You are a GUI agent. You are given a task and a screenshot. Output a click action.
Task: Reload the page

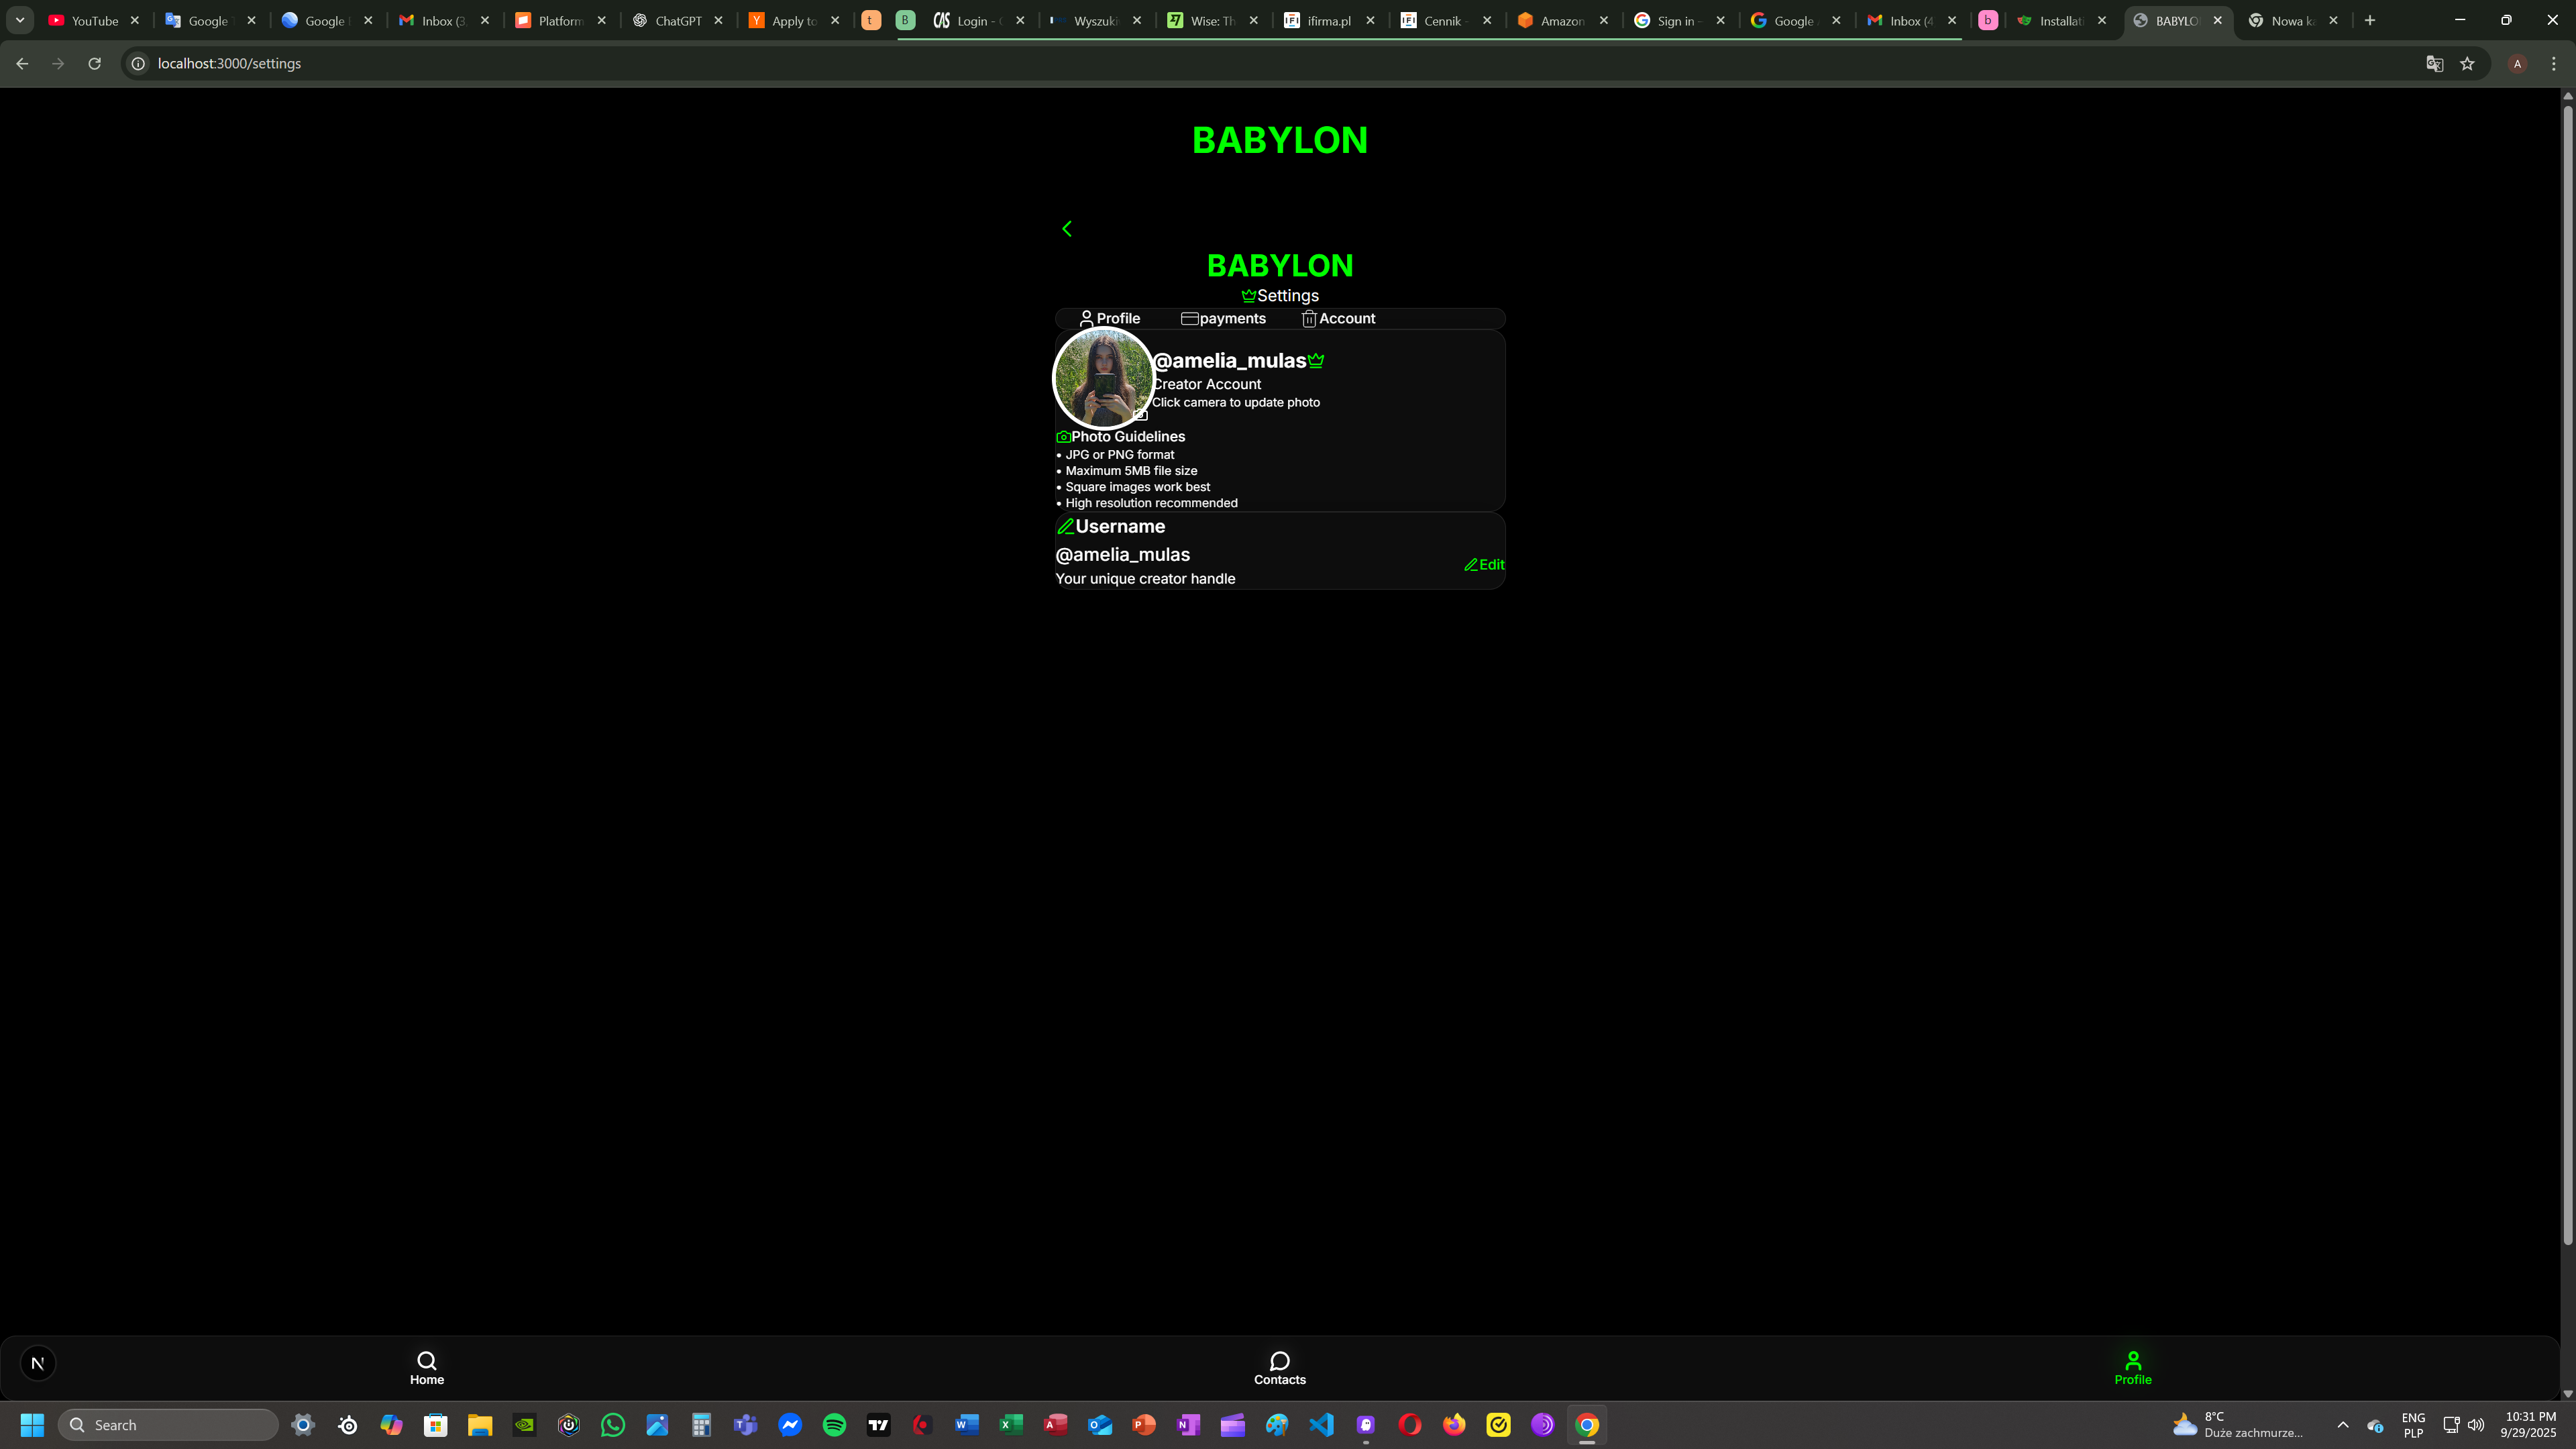pyautogui.click(x=94, y=64)
